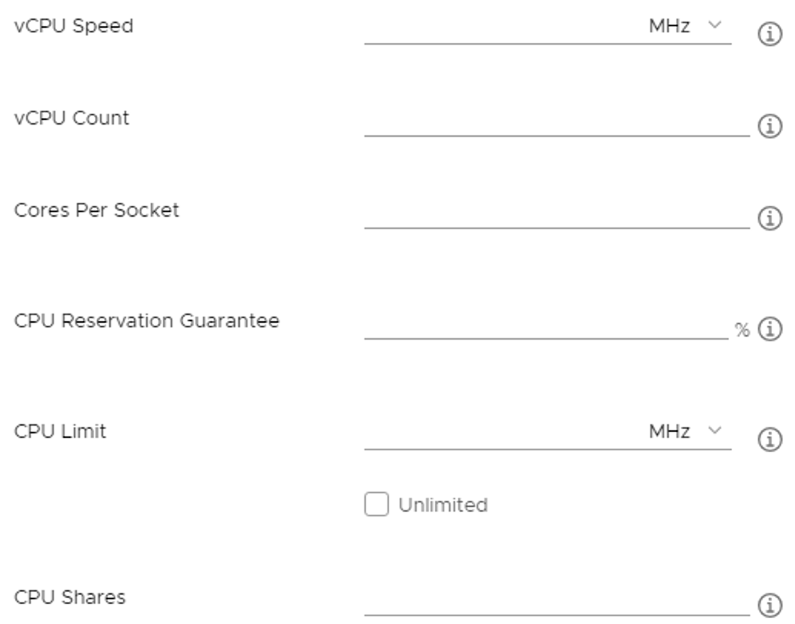Enable the Unlimited CPU limit checkbox
The width and height of the screenshot is (795, 624).
click(x=377, y=505)
